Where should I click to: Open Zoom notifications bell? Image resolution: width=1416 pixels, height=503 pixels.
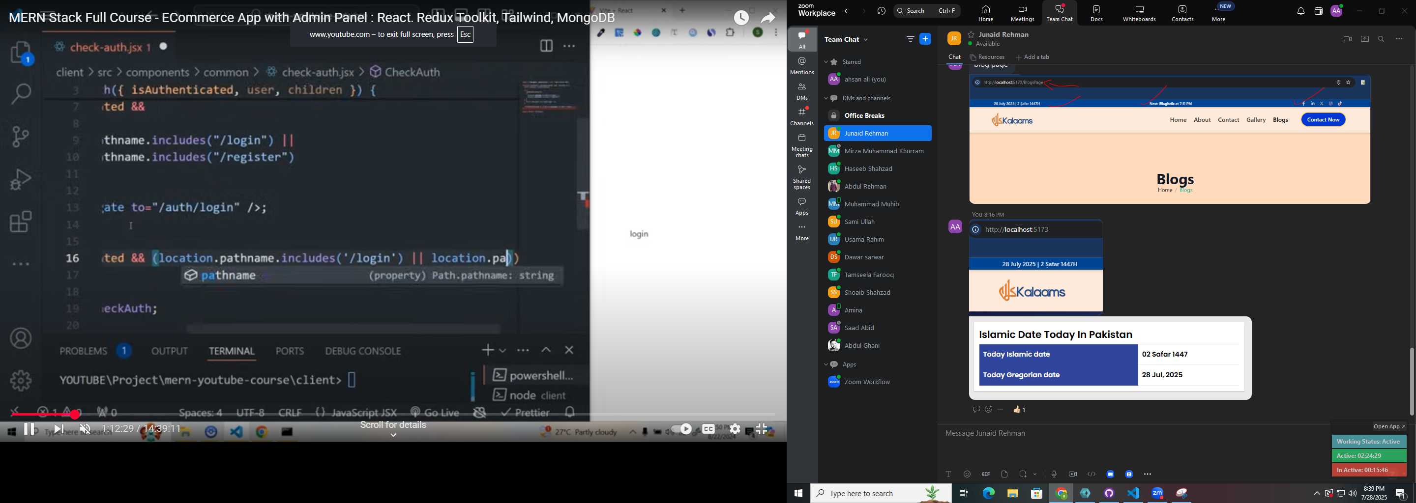1300,11
